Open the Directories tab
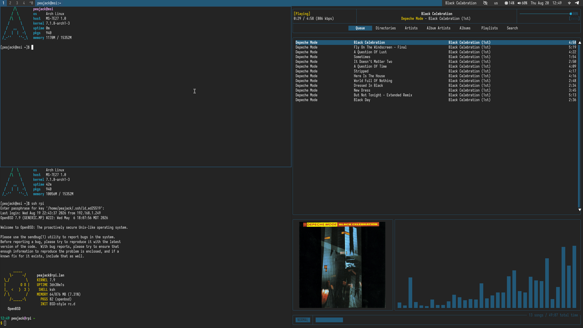Viewport: 583px width, 328px height. 386,28
